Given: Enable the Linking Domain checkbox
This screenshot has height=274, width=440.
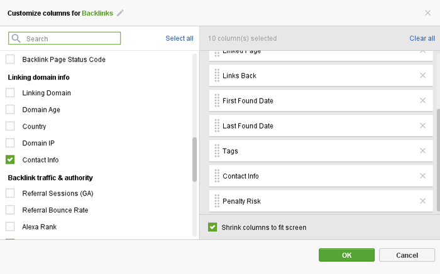Looking at the screenshot, I should coord(10,93).
